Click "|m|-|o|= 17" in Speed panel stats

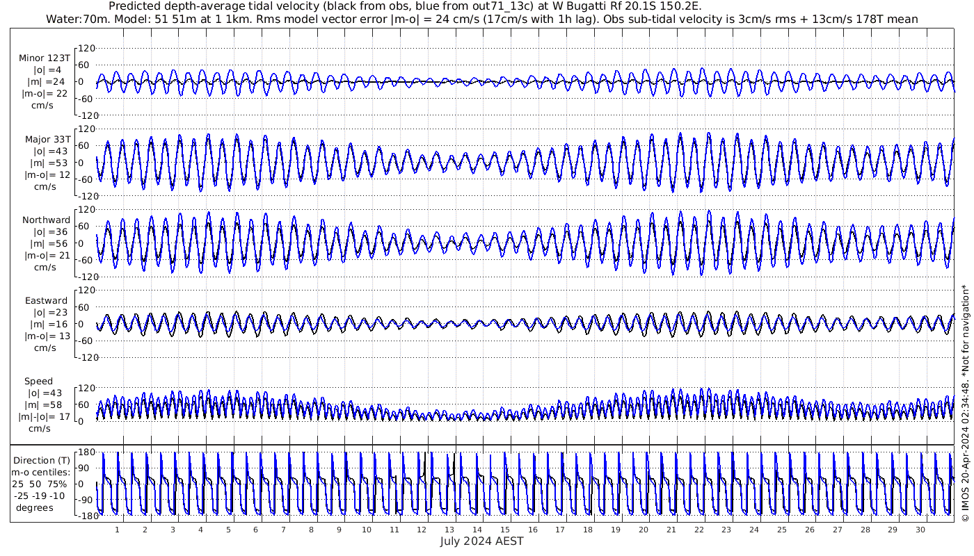[x=45, y=417]
